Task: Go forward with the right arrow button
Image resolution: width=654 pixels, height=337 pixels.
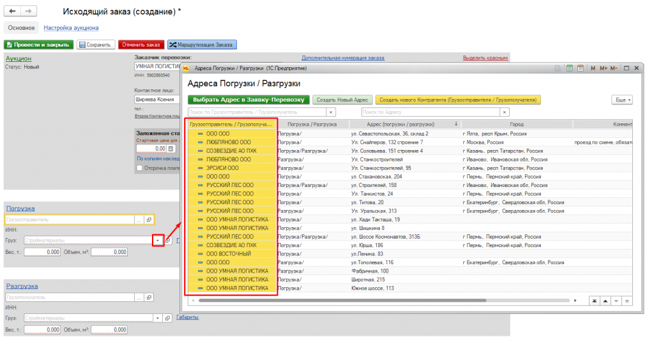Action: tap(28, 11)
